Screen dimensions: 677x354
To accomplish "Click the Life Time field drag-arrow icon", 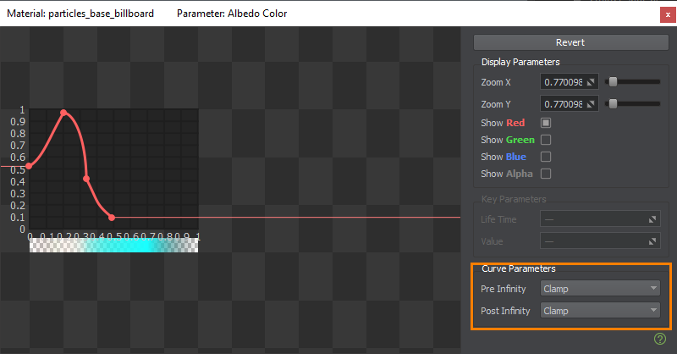I will click(x=652, y=219).
